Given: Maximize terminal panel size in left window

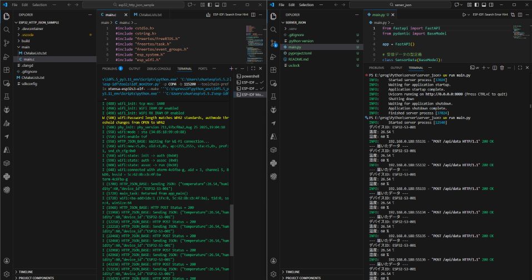Looking at the screenshot, I should coord(253,68).
